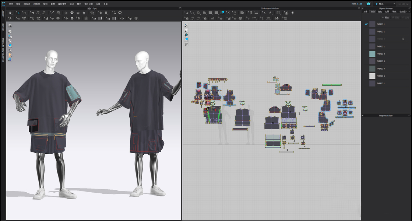Image resolution: width=412 pixels, height=221 pixels.
Task: Select the Edit Annotation 'A' arrow tool
Action: 264,13
